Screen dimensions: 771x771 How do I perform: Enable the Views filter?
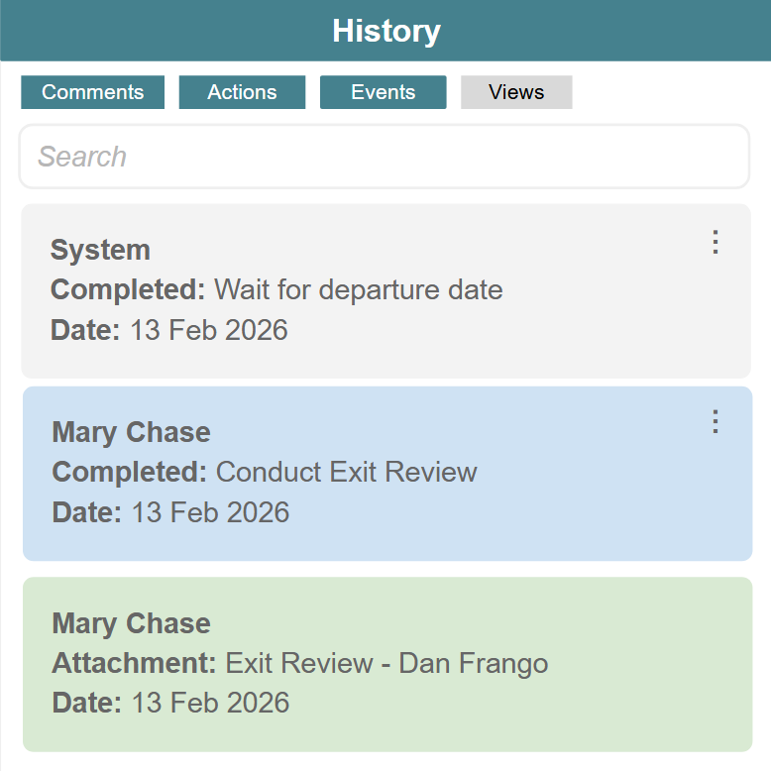click(x=516, y=92)
